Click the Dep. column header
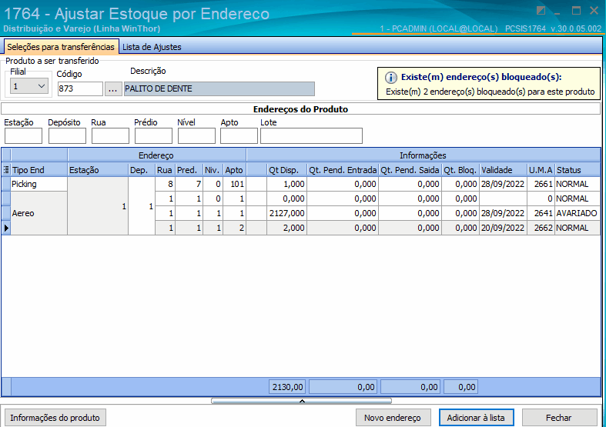The height and width of the screenshot is (427, 606). point(142,170)
